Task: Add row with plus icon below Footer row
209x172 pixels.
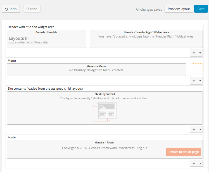Action: (194, 163)
